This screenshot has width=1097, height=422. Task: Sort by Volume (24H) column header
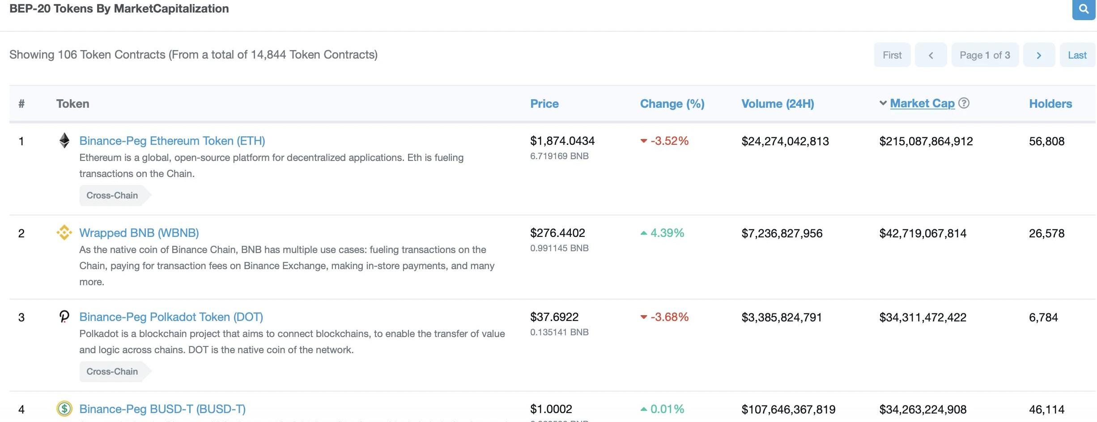click(778, 104)
